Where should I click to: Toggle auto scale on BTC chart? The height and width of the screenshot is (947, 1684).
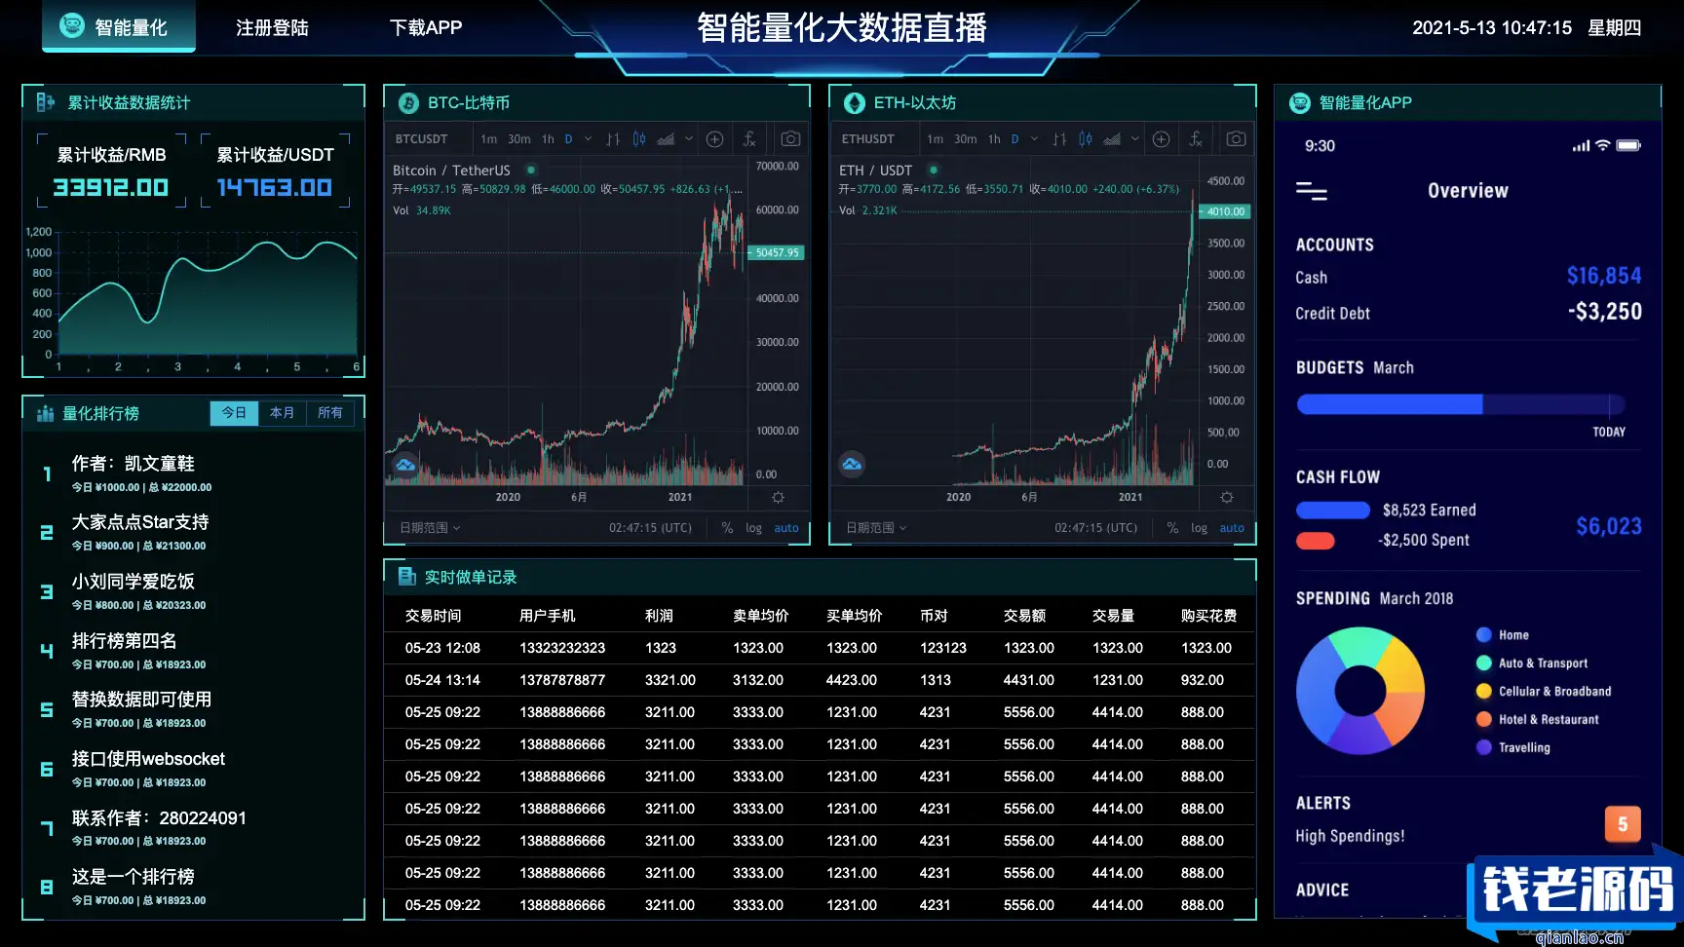click(786, 528)
